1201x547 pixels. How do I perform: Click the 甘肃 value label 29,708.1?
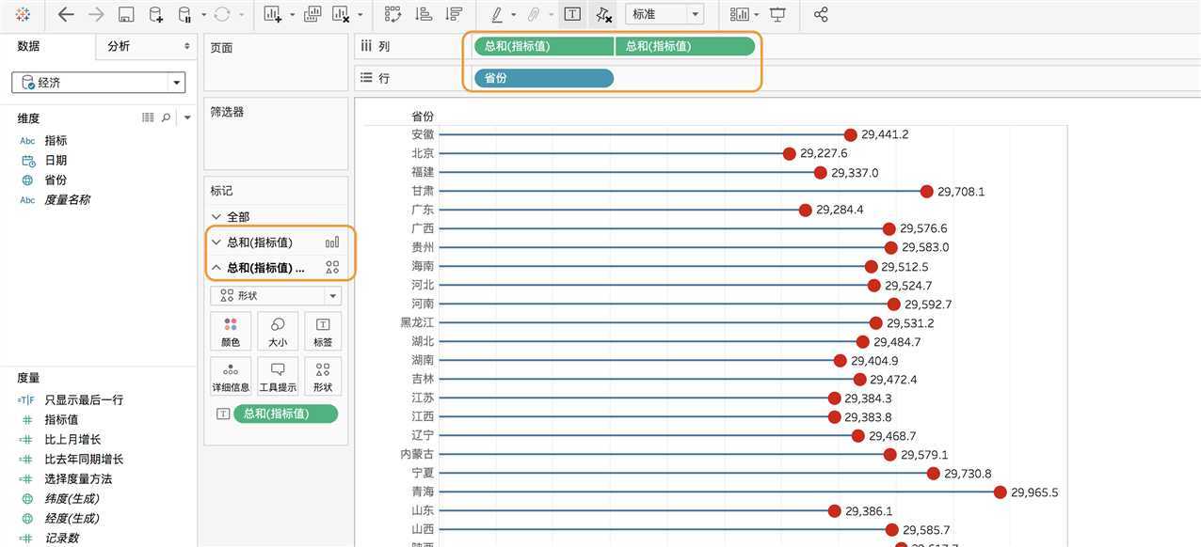pyautogui.click(x=961, y=192)
